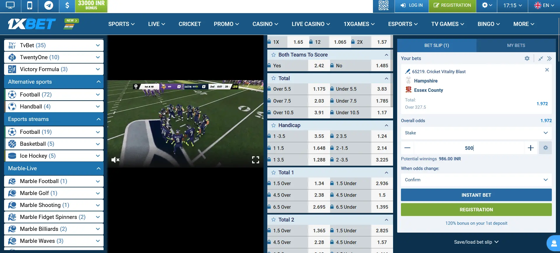
Task: Favorite the Both Teams To Score market
Action: coord(273,55)
